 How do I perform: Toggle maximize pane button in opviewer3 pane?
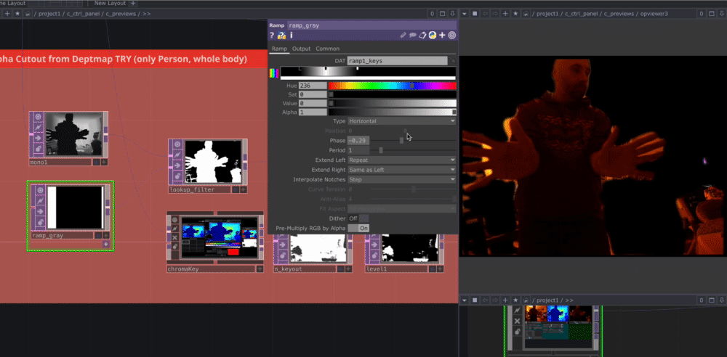[711, 14]
